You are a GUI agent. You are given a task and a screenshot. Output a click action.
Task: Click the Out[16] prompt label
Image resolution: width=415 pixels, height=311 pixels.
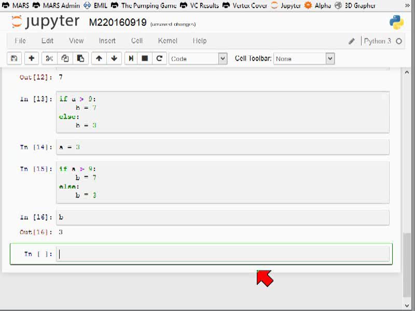coord(36,232)
